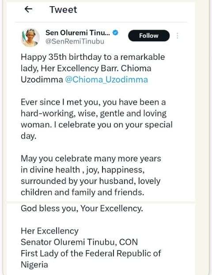Viewport: 212px width, 275px height.
Task: Follow Sen Oluremi Tinubu
Action: pyautogui.click(x=149, y=35)
